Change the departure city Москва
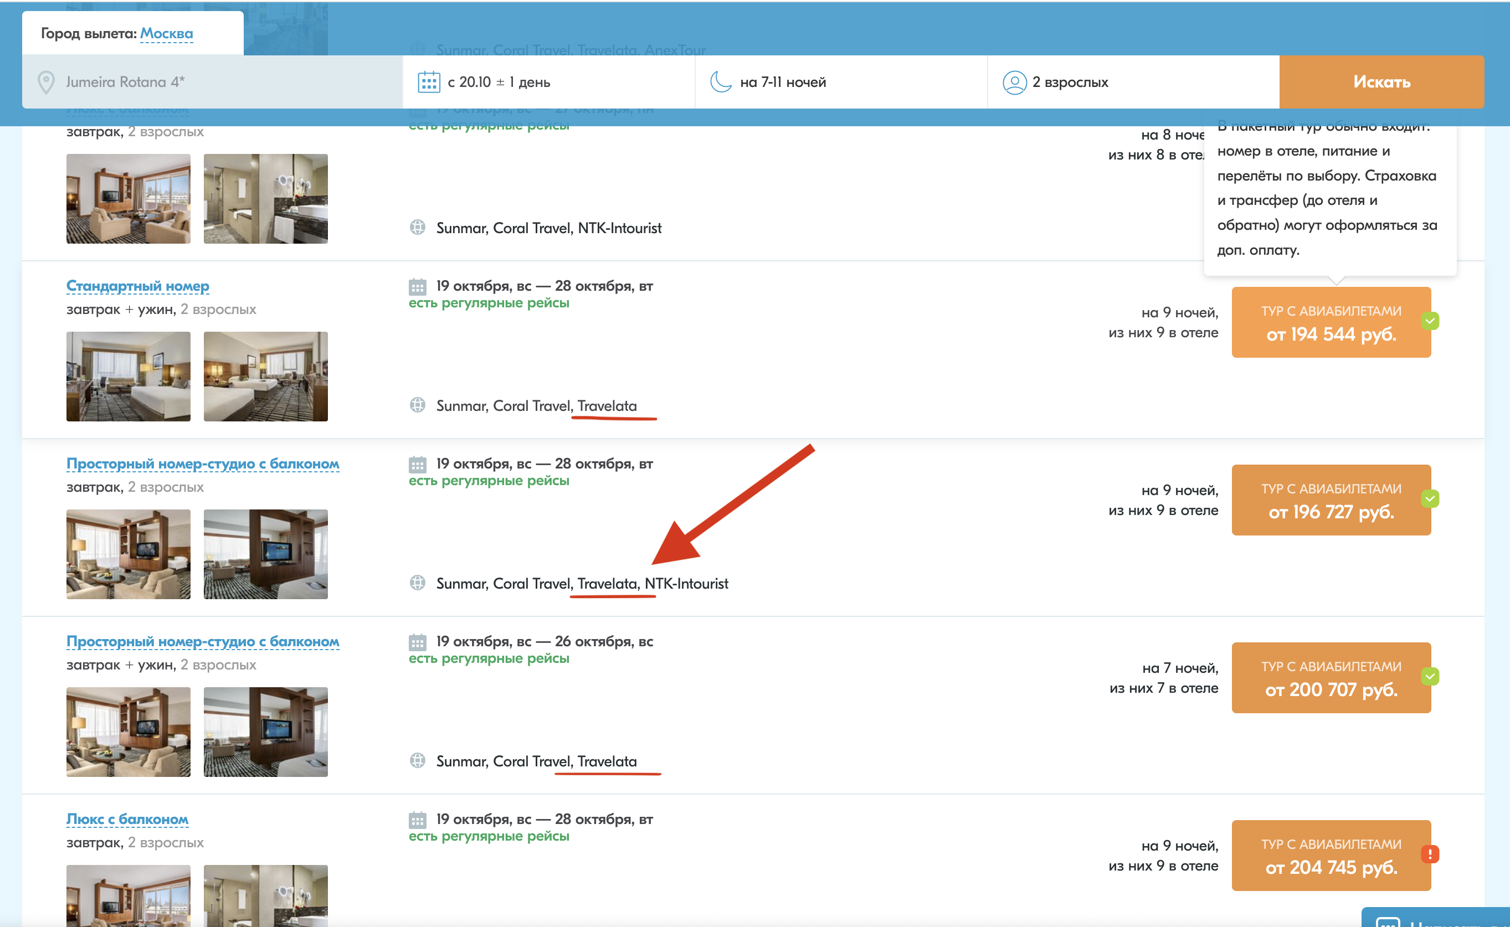 coord(166,34)
